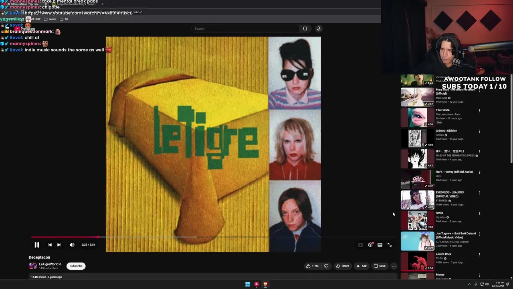Viewport: 513px width, 289px height.
Task: Switch to the Deceptacon YouTube tab
Action: [25, 4]
